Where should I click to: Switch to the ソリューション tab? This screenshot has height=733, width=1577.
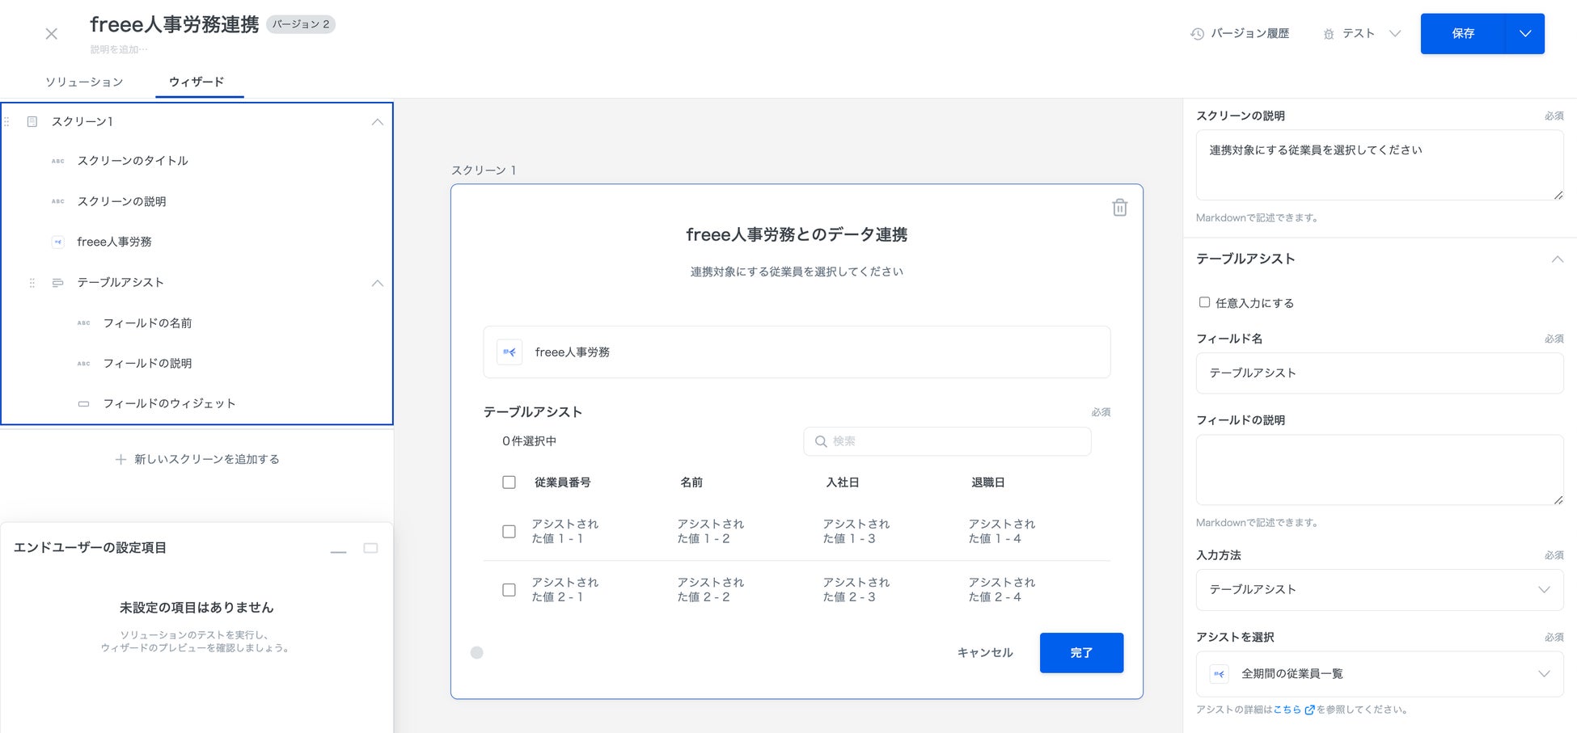84,82
